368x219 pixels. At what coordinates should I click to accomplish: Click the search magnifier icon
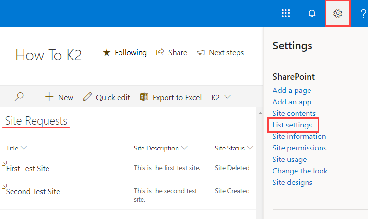(19, 97)
